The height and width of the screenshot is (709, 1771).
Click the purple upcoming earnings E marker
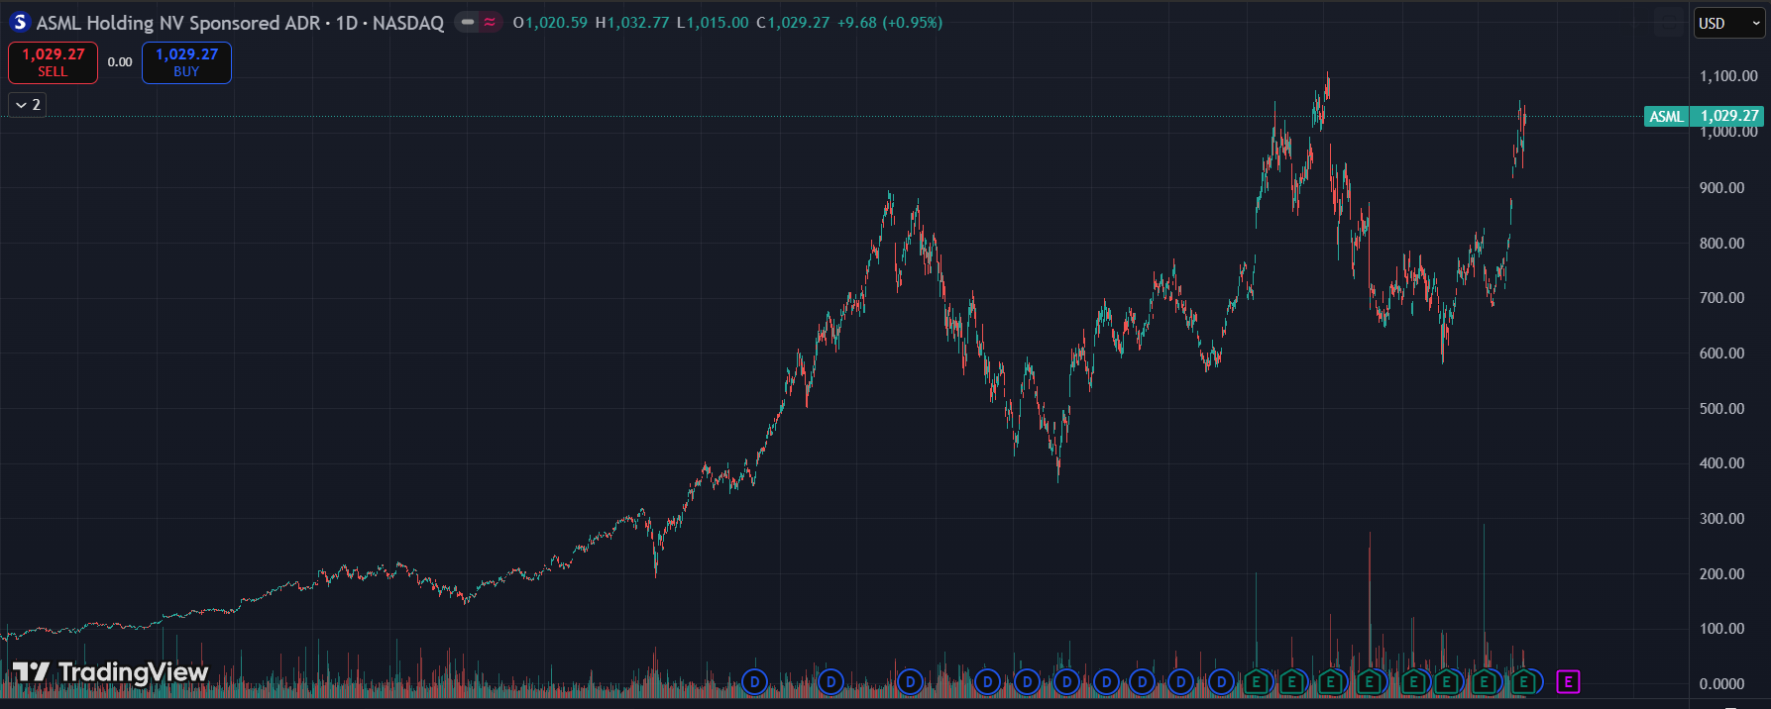(1568, 681)
